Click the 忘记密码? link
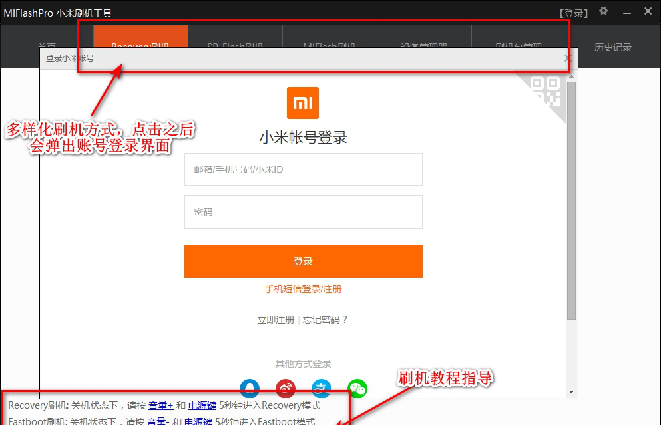Image resolution: width=661 pixels, height=442 pixels. (x=325, y=320)
